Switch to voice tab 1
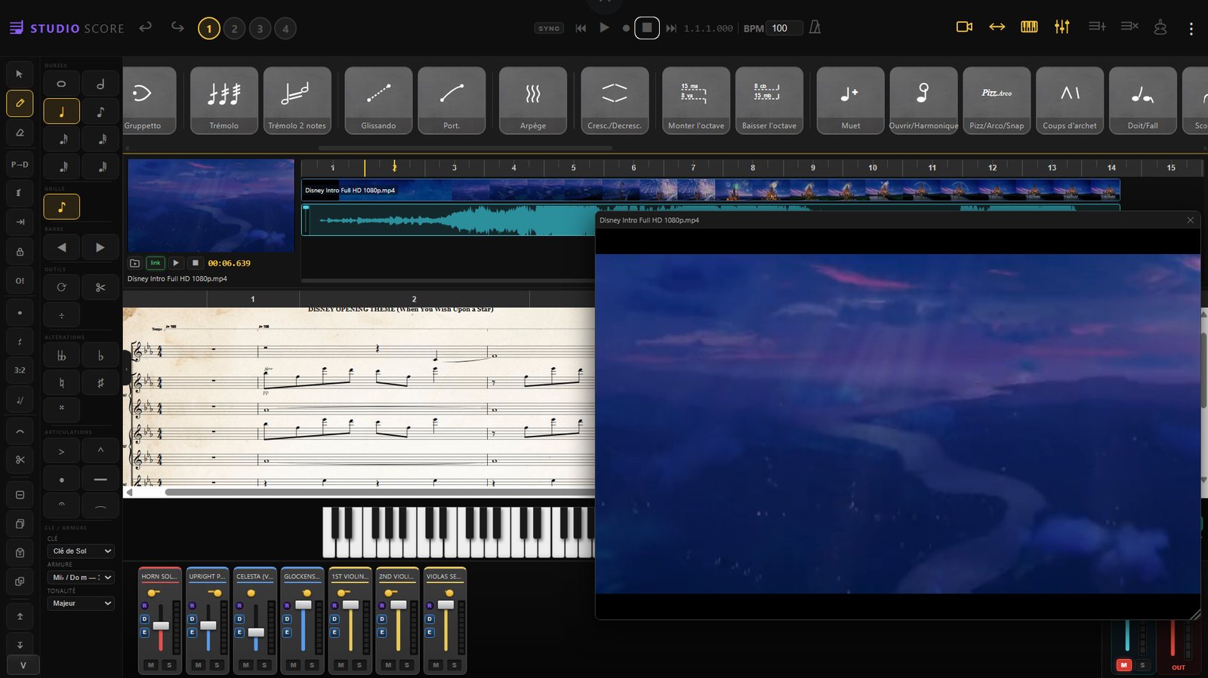The width and height of the screenshot is (1208, 678). (x=209, y=29)
